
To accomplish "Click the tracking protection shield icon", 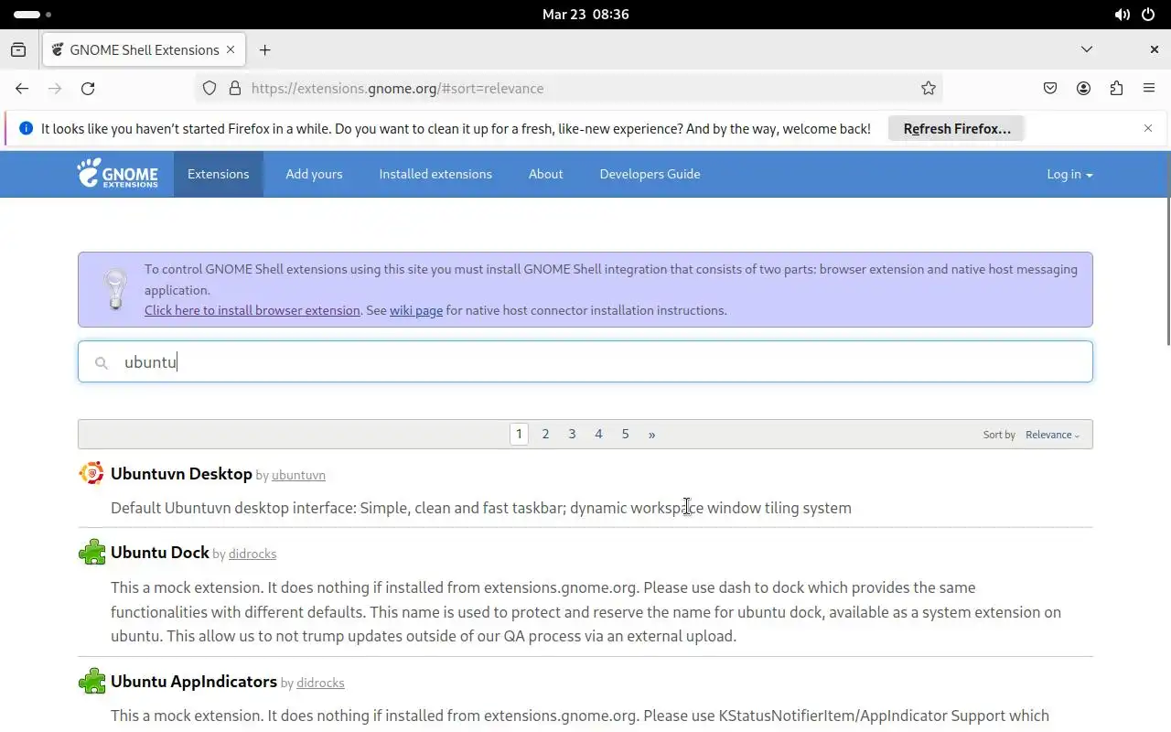I will [209, 88].
